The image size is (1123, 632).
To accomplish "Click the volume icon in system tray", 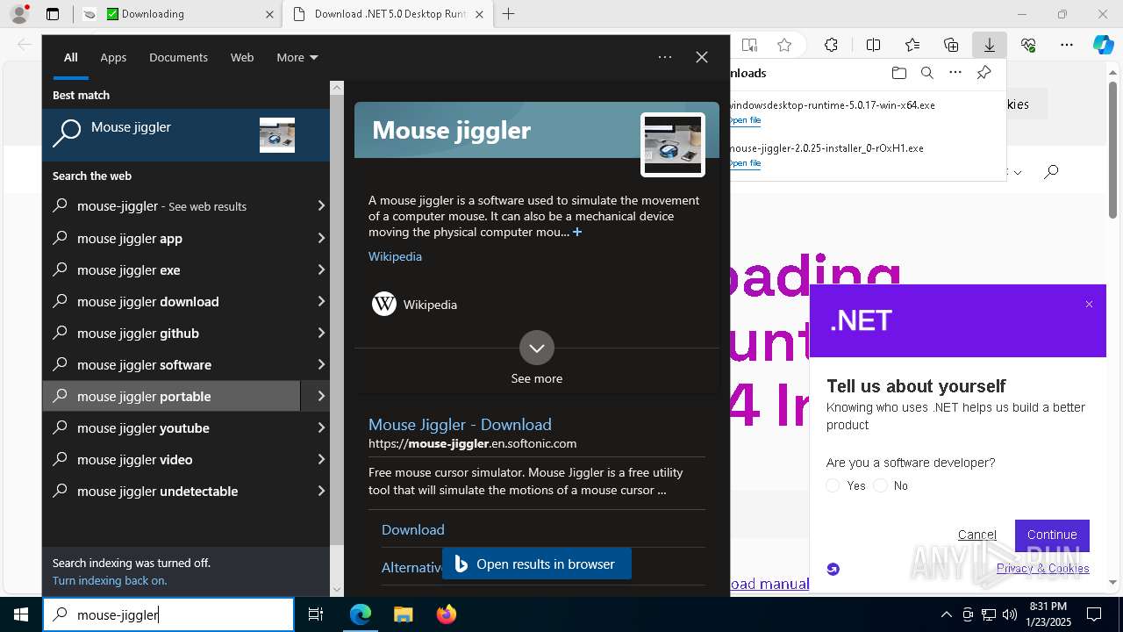I will 1009,614.
